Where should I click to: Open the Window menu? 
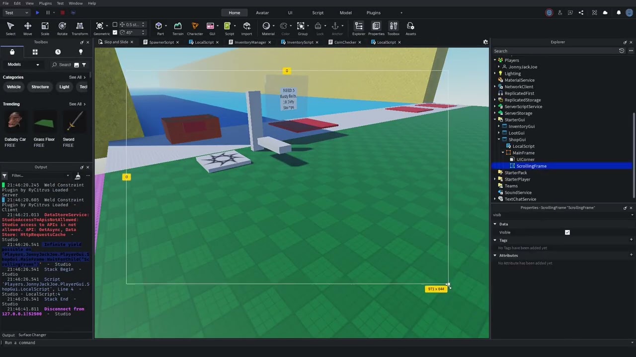click(x=76, y=3)
